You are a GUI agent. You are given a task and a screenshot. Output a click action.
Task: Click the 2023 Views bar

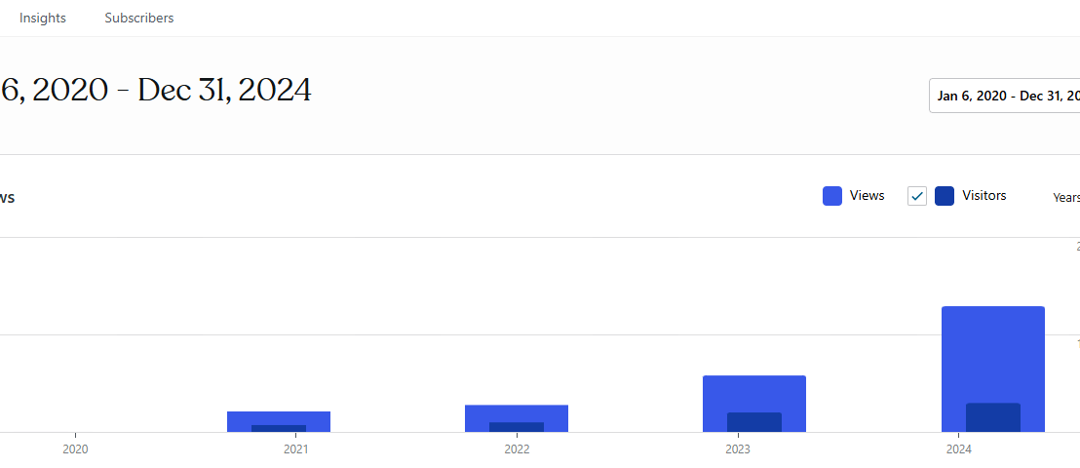click(x=753, y=392)
